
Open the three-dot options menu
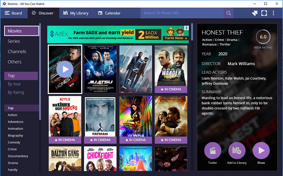point(274,13)
